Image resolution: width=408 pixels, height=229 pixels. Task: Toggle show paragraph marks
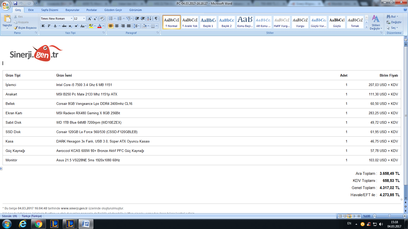coord(156,19)
